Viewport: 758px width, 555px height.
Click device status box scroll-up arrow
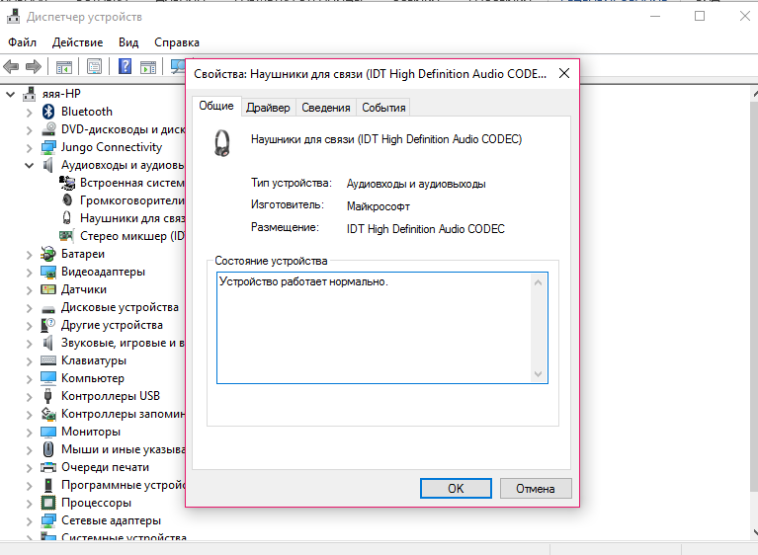(x=538, y=282)
